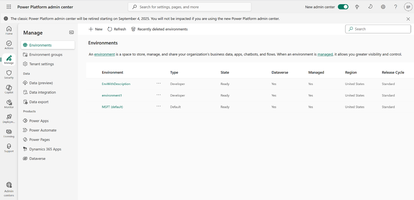
Task: Open more options for EnvWithDescription
Action: [x=159, y=83]
